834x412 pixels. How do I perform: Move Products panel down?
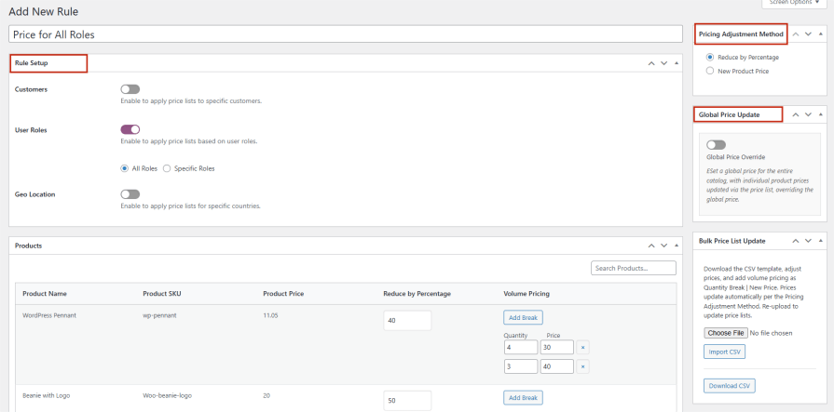click(663, 246)
